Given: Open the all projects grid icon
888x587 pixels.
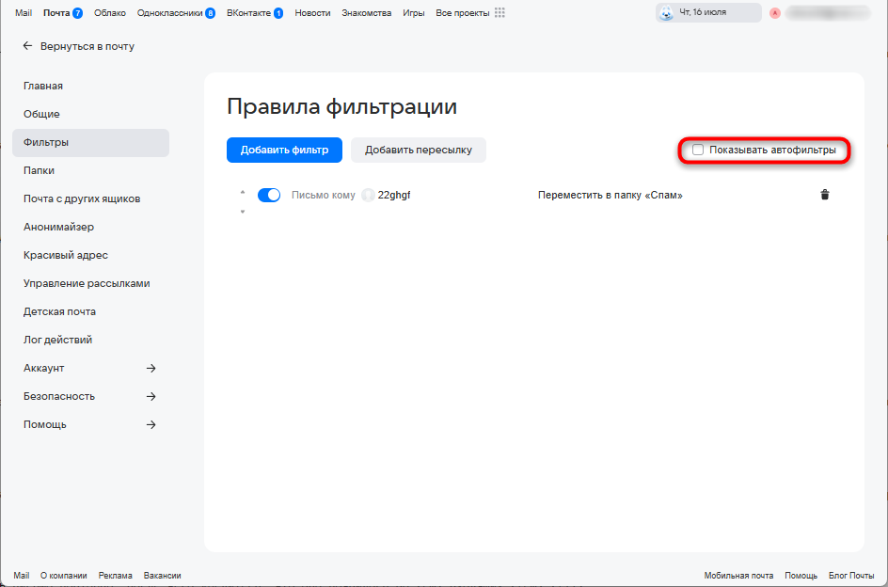Looking at the screenshot, I should click(x=499, y=12).
